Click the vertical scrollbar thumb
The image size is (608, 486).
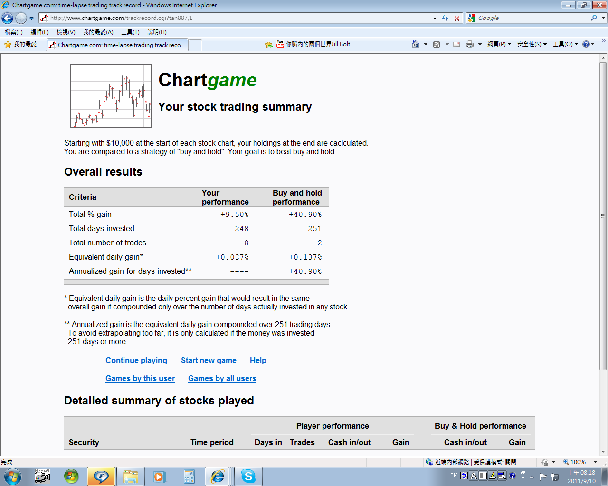click(603, 216)
